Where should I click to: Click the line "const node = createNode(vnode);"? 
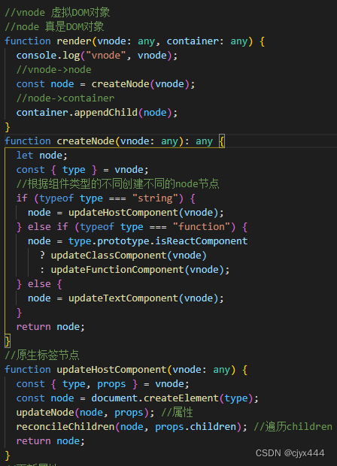pyautogui.click(x=105, y=84)
